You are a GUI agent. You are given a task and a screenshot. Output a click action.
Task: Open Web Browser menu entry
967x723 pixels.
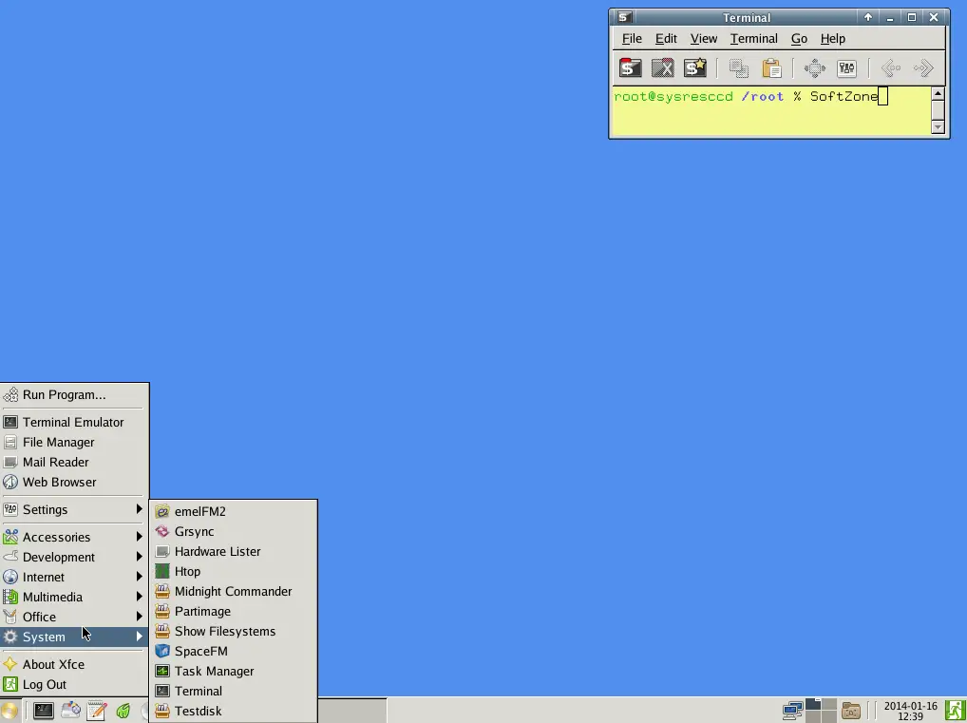click(x=74, y=482)
